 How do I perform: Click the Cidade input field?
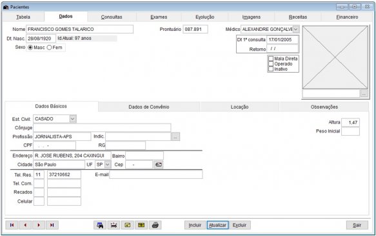click(x=59, y=165)
